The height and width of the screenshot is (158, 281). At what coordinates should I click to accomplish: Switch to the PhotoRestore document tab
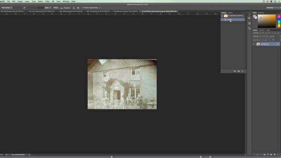click(x=126, y=11)
